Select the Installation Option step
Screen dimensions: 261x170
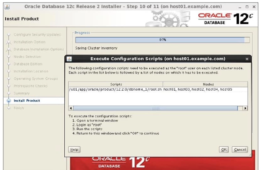point(30,42)
